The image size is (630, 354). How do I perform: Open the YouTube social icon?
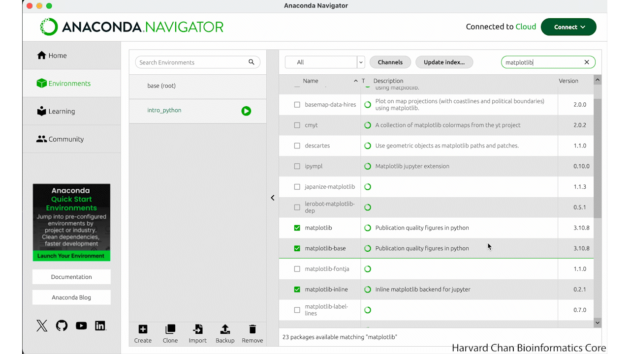pyautogui.click(x=81, y=325)
